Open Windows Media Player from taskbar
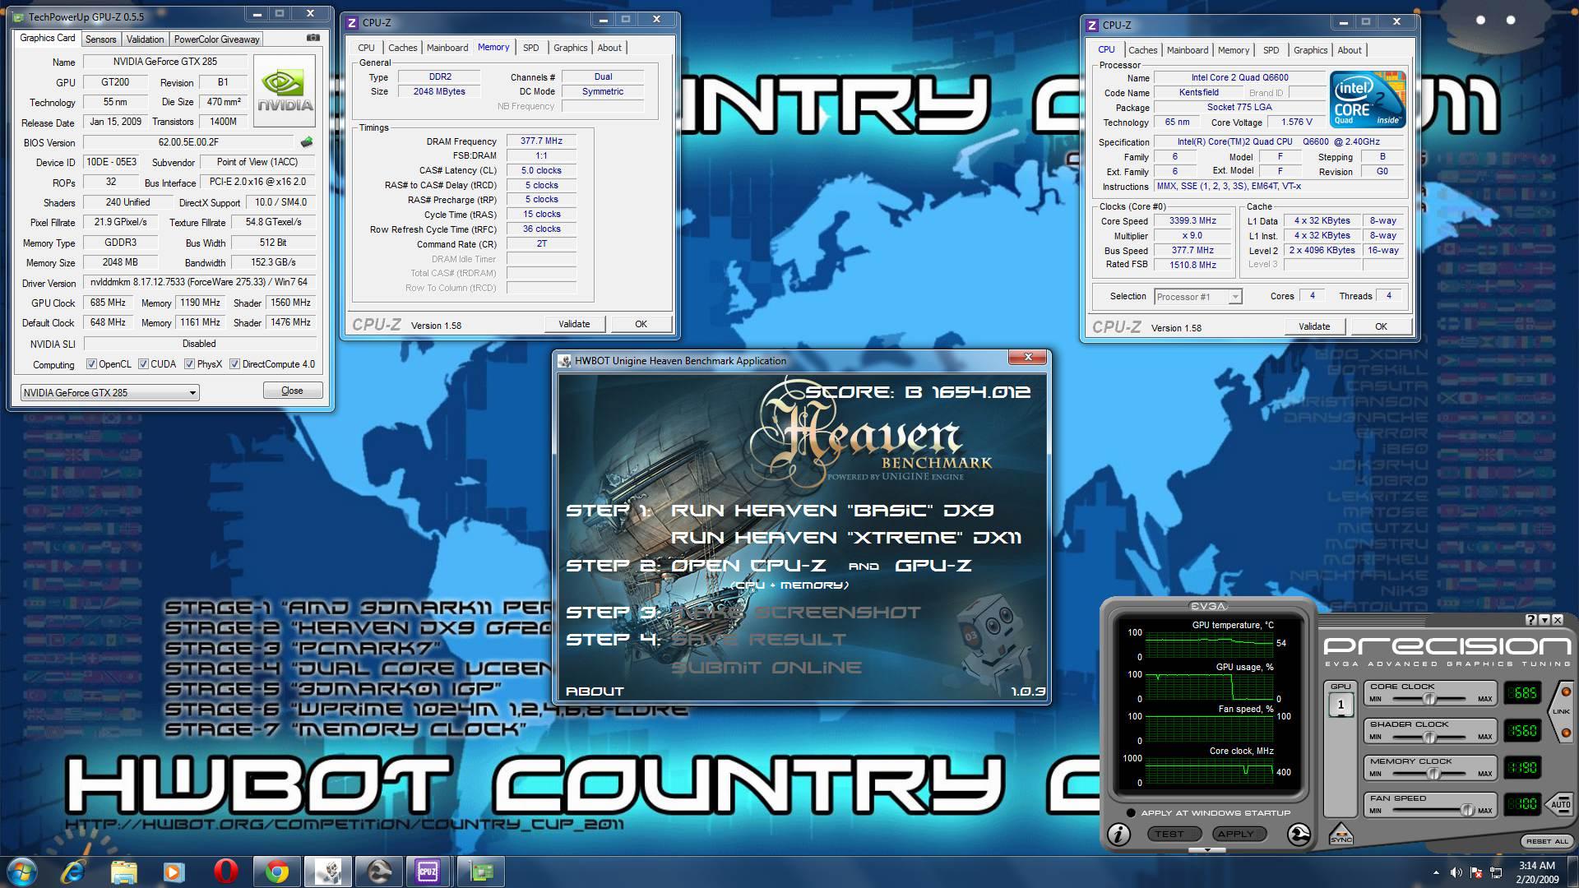This screenshot has width=1579, height=888. 174,872
